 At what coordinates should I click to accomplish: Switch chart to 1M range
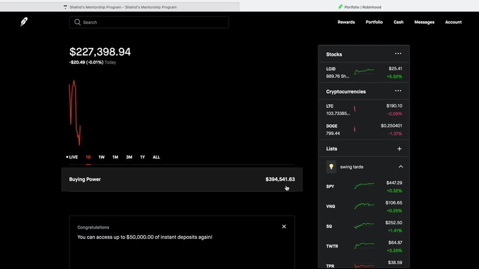[115, 157]
